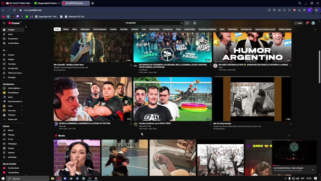
Task: Open the account avatar menu
Action: 313,23
